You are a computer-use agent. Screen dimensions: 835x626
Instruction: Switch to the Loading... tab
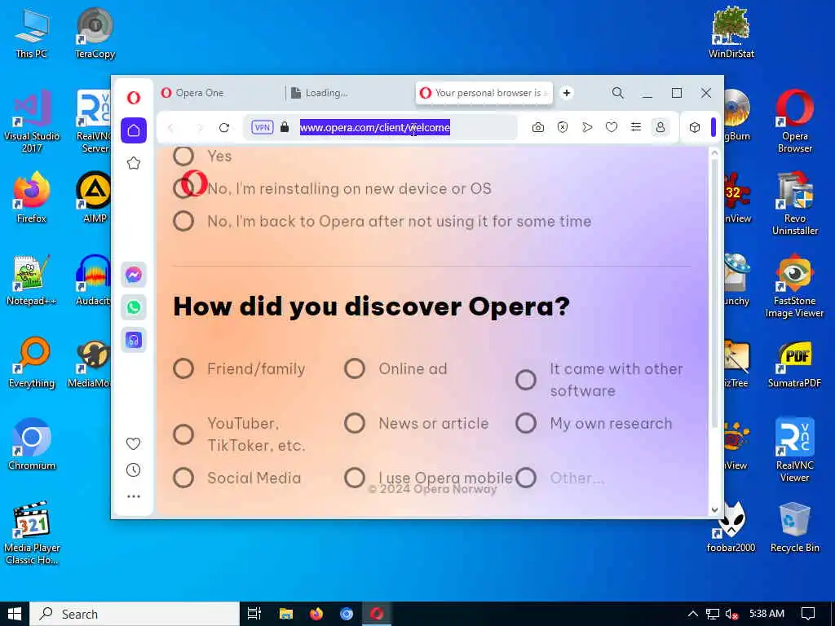tap(349, 93)
